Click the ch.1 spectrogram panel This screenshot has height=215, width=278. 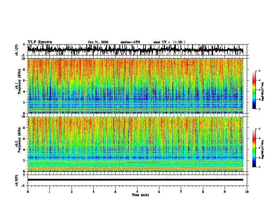pyautogui.click(x=135, y=86)
